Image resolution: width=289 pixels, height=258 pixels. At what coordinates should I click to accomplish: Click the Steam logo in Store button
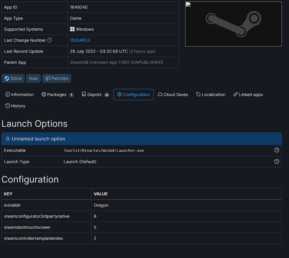pyautogui.click(x=7, y=78)
